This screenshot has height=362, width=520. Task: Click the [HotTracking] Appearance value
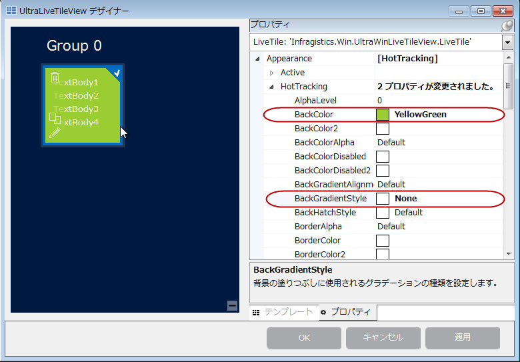(x=407, y=59)
